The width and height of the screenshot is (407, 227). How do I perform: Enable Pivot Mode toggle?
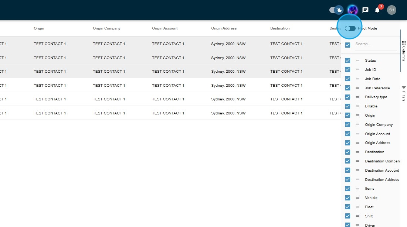tap(350, 28)
